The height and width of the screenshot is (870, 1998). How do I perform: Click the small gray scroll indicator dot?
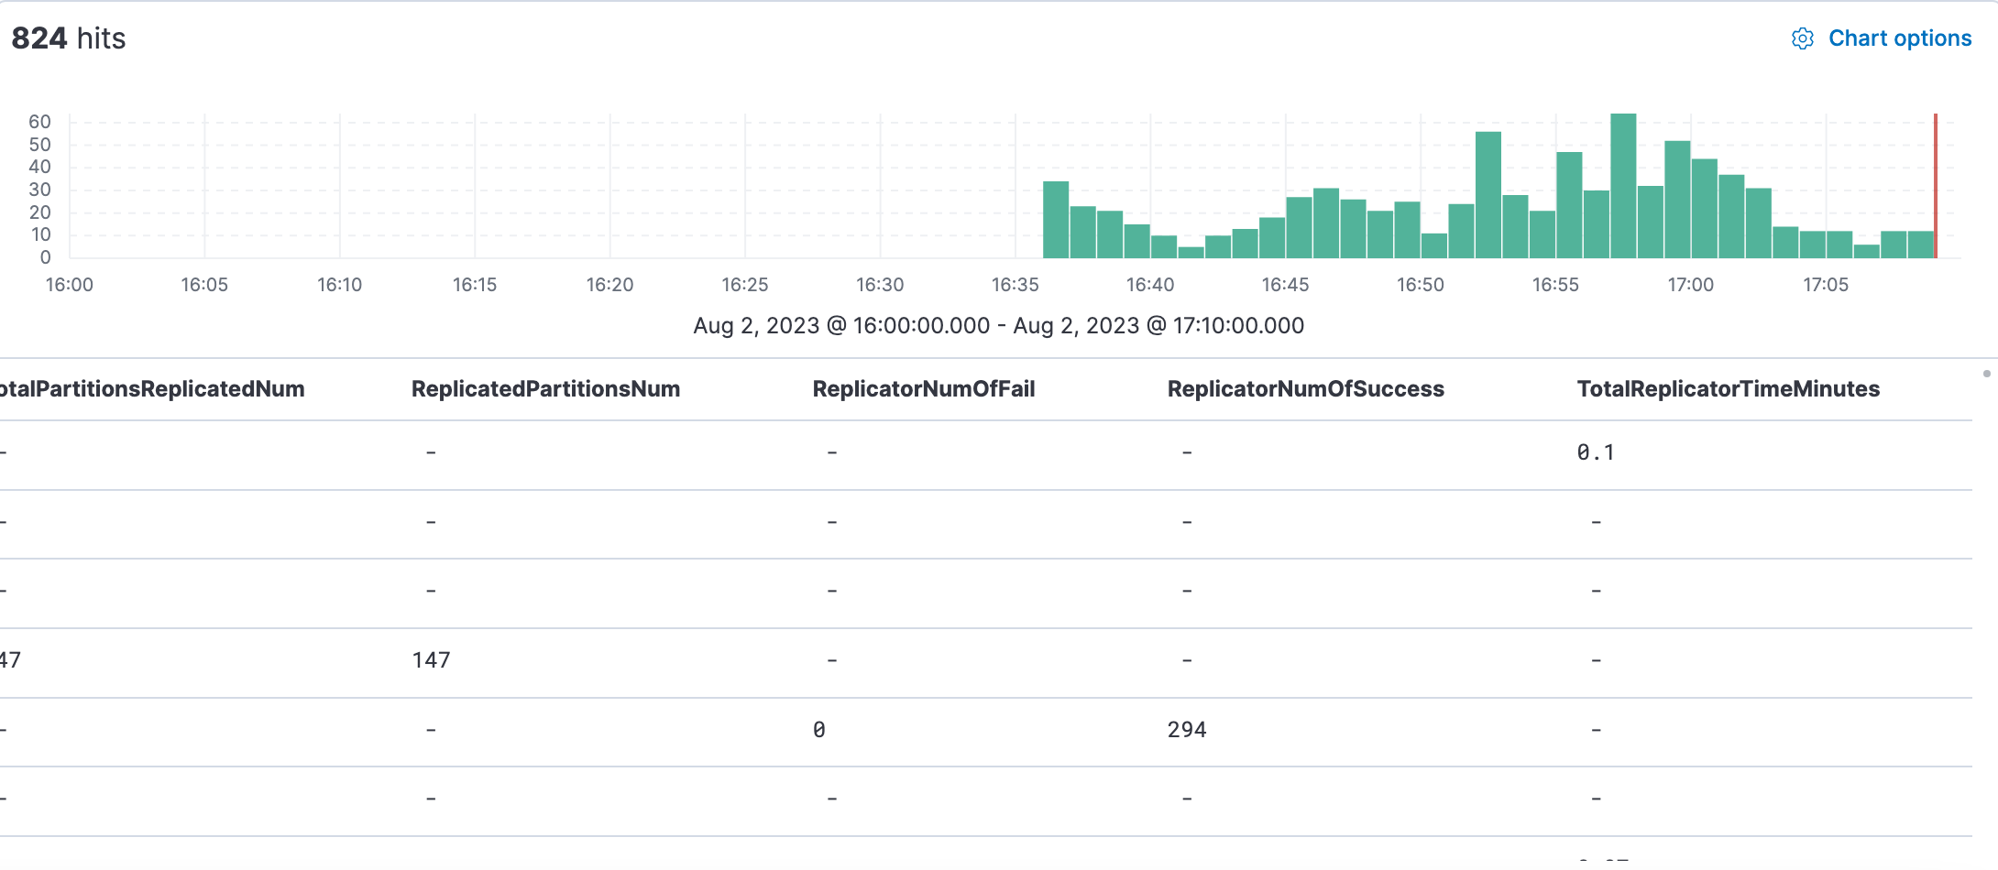click(x=1986, y=374)
